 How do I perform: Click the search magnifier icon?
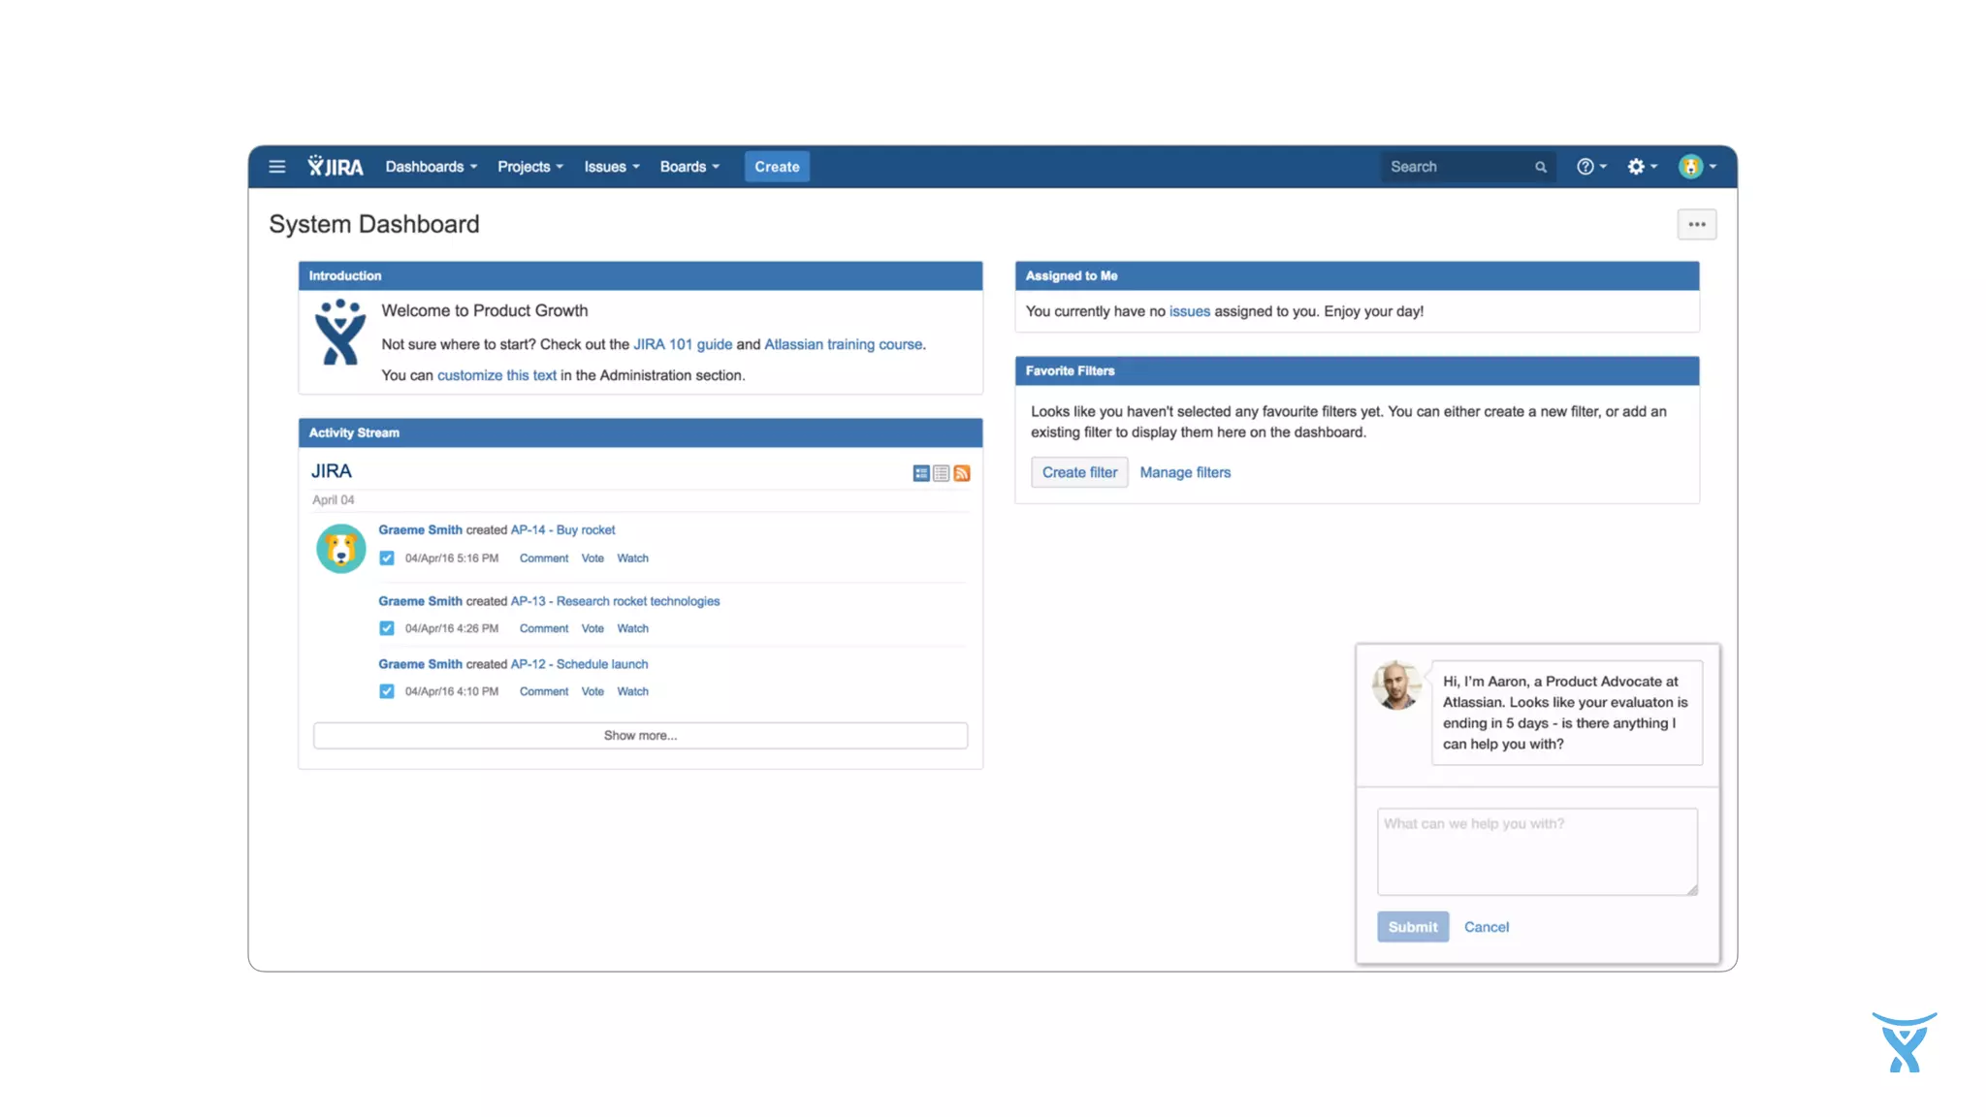[x=1540, y=167]
